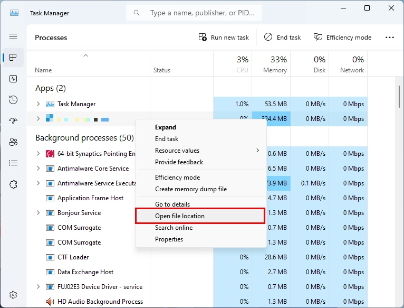The width and height of the screenshot is (404, 308).
Task: Select Efficiency mode in context menu
Action: (x=201, y=178)
